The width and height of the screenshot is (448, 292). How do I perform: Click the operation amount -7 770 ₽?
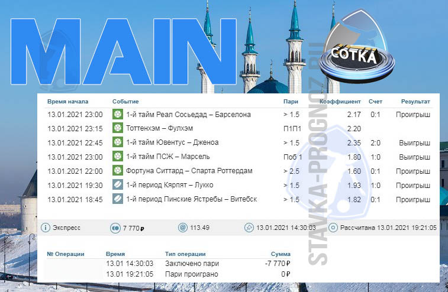[278, 264]
